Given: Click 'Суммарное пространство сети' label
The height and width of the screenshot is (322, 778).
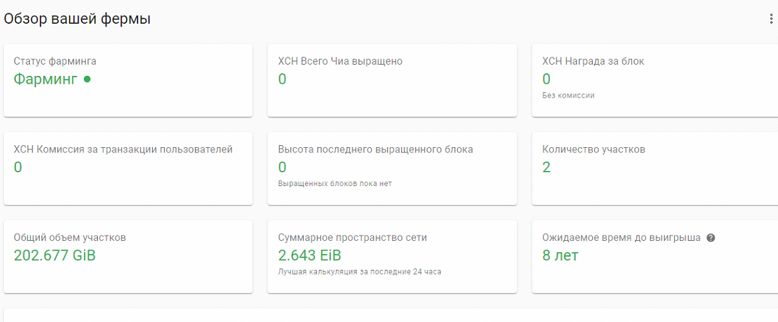Looking at the screenshot, I should tap(353, 238).
